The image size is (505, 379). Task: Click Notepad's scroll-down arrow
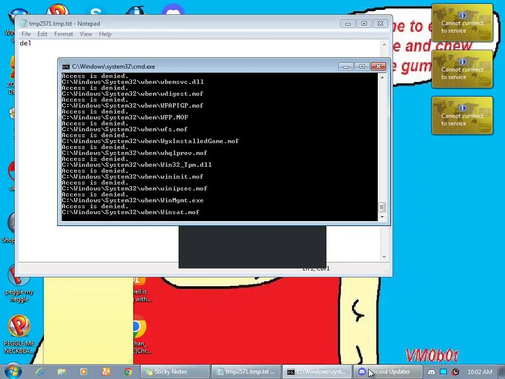point(384,257)
